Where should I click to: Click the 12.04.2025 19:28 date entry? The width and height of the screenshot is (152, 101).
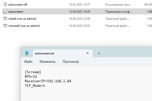click(80, 12)
